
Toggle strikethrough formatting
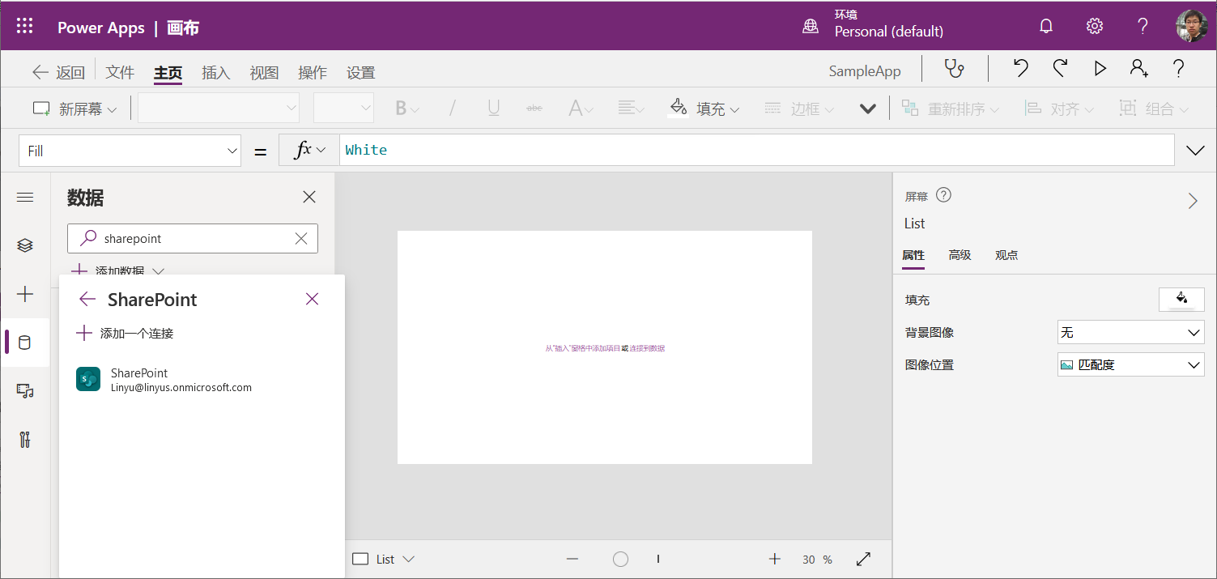click(534, 108)
